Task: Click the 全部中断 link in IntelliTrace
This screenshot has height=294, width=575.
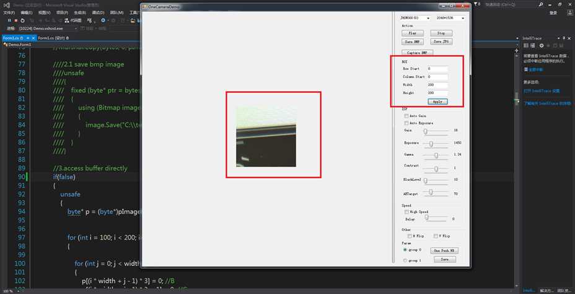Action: click(x=535, y=69)
